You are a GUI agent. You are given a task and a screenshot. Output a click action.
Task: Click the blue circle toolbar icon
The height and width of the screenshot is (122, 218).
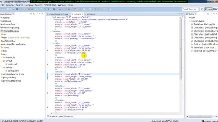coord(17,9)
